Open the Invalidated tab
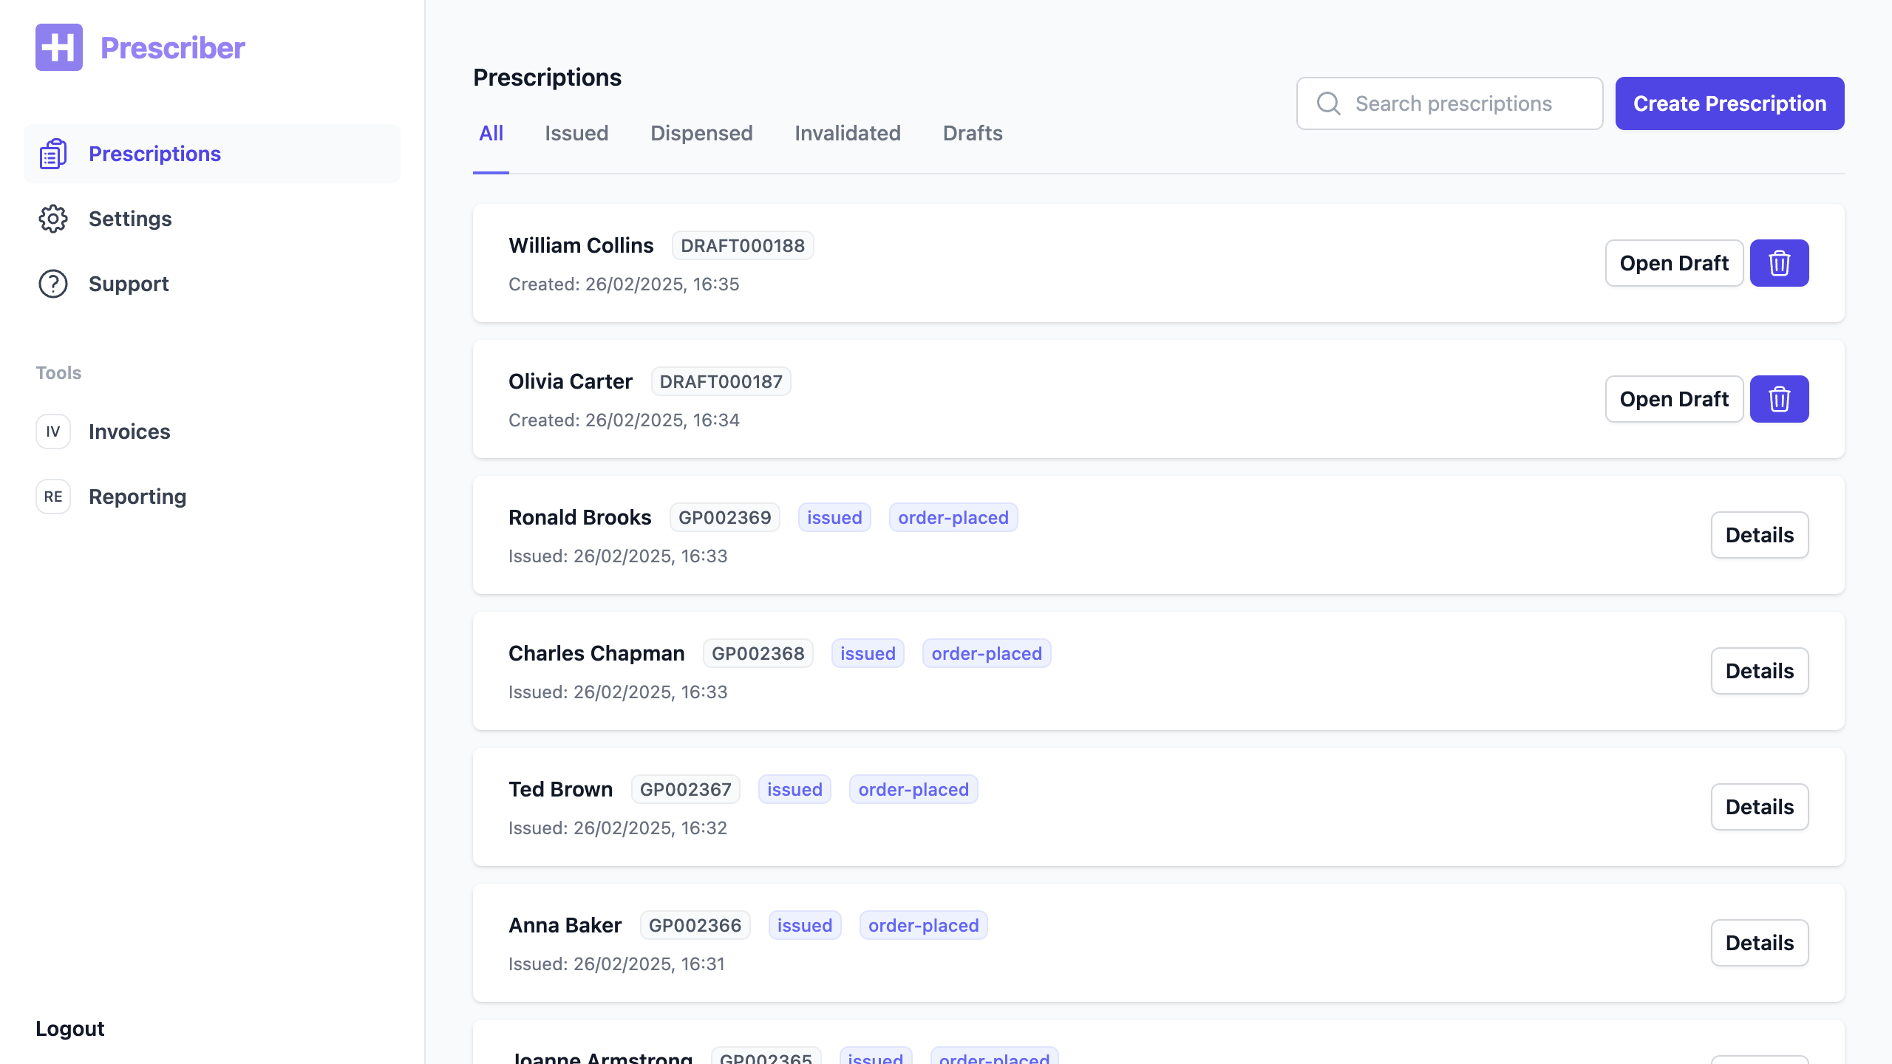 click(848, 133)
